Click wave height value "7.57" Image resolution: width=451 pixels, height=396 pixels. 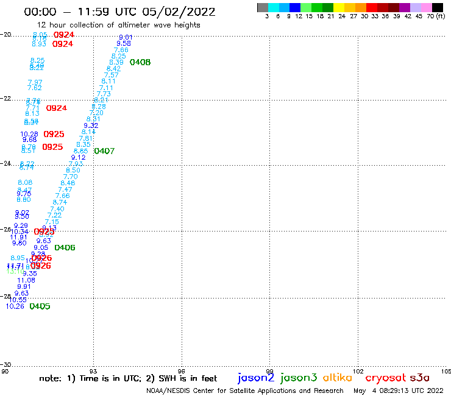(x=112, y=75)
